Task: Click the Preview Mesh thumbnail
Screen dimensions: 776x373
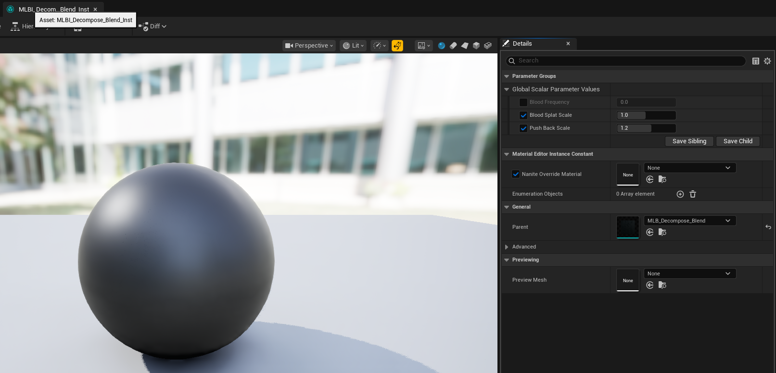Action: 628,280
